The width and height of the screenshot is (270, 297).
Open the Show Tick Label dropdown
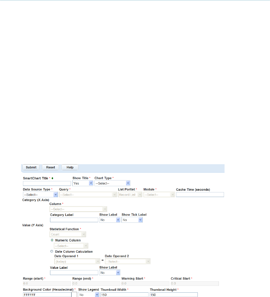point(132,220)
